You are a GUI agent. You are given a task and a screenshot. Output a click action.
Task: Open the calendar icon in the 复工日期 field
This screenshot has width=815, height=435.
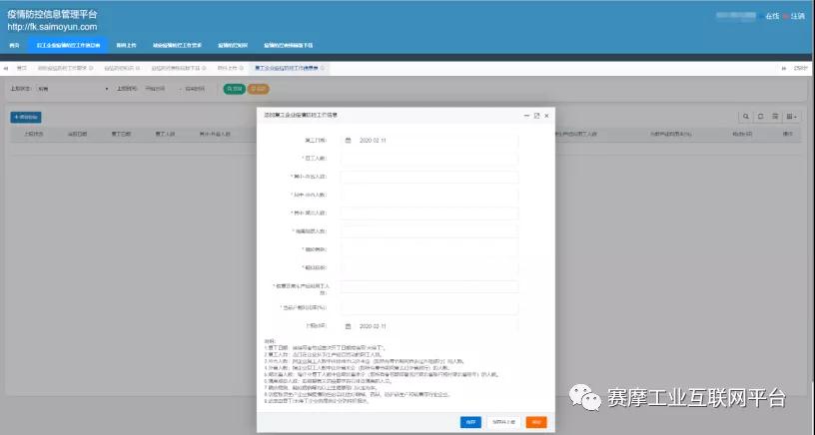[x=348, y=141]
